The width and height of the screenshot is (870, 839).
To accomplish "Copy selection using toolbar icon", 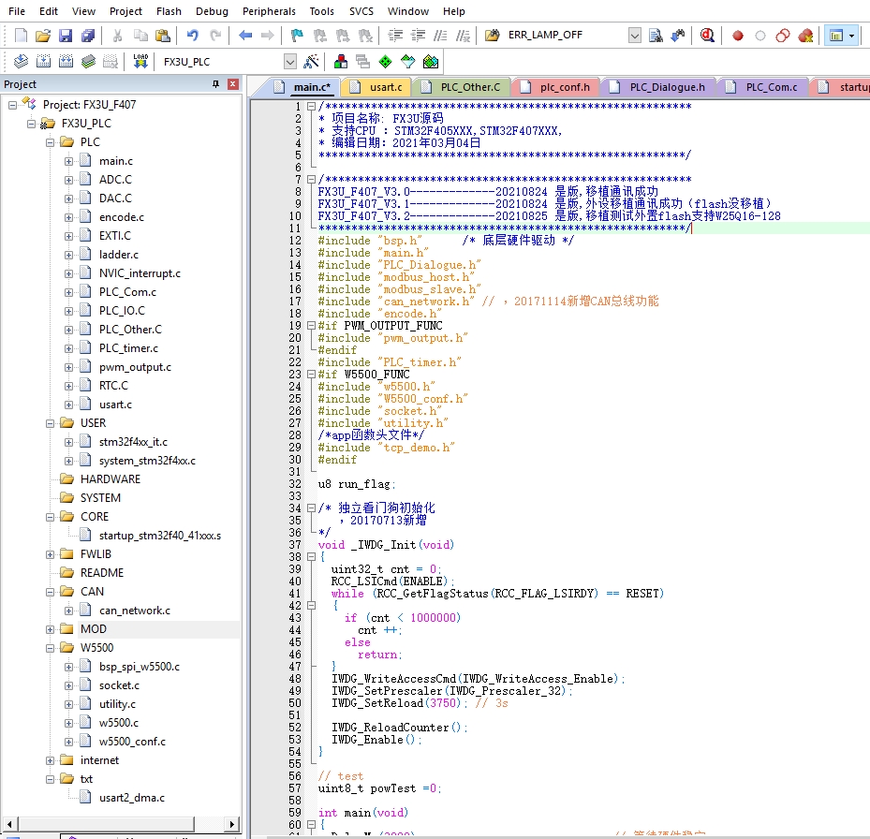I will [x=140, y=36].
